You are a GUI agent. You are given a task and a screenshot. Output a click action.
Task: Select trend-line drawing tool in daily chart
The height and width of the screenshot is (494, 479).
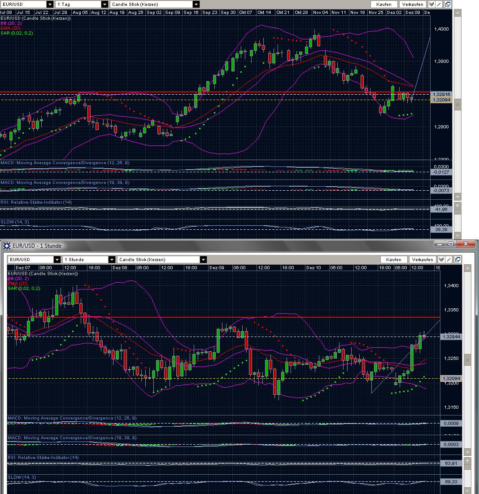pos(440,4)
